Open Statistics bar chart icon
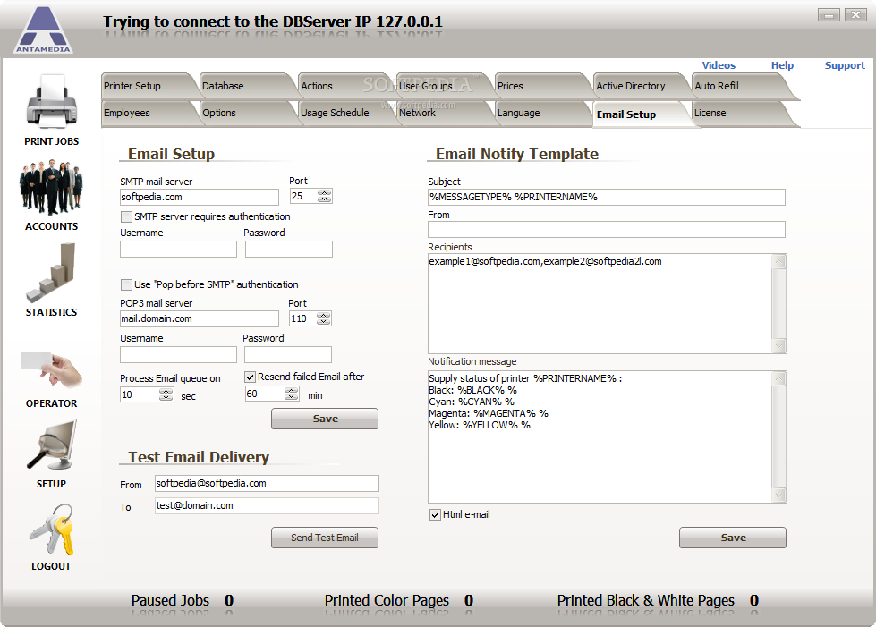876x627 pixels. (51, 273)
